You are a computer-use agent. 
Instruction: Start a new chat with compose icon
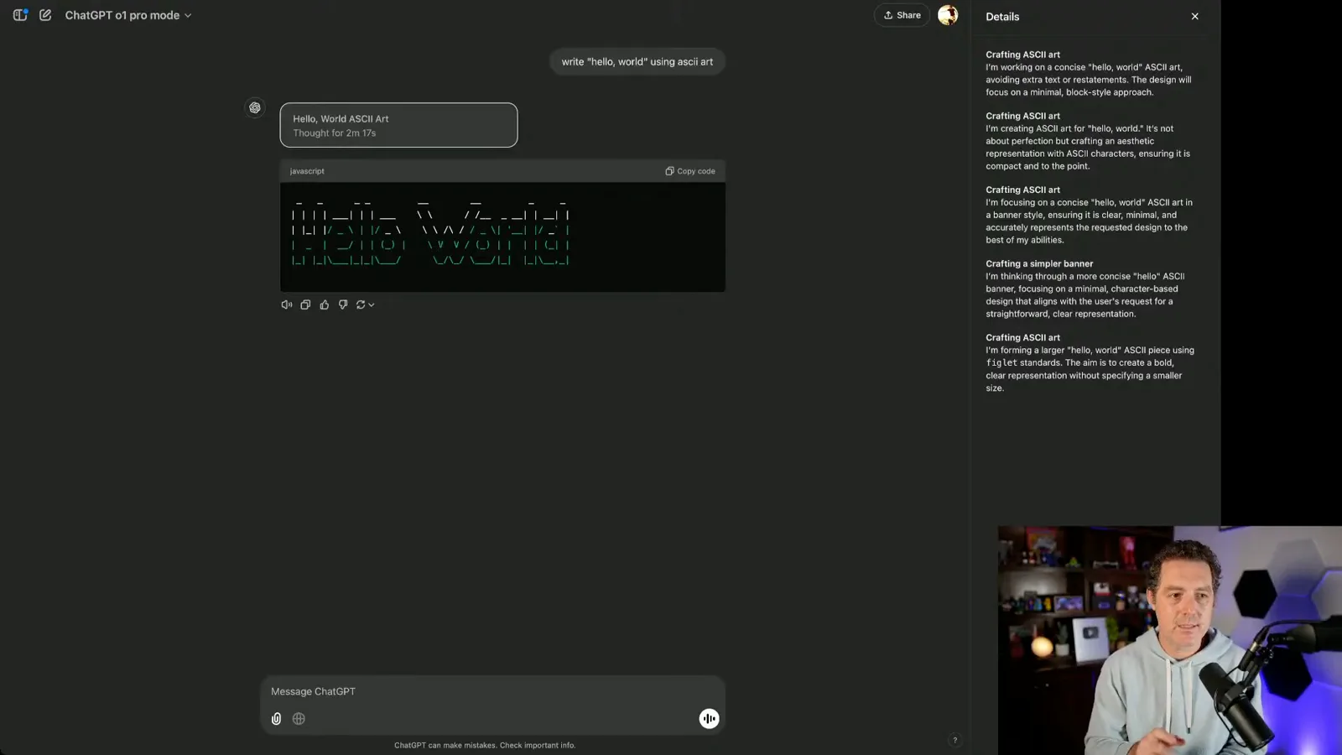click(x=45, y=15)
